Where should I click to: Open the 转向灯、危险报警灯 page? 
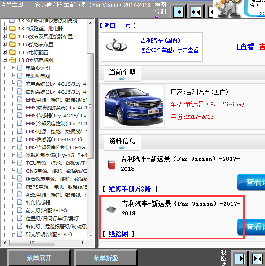(x=56, y=226)
